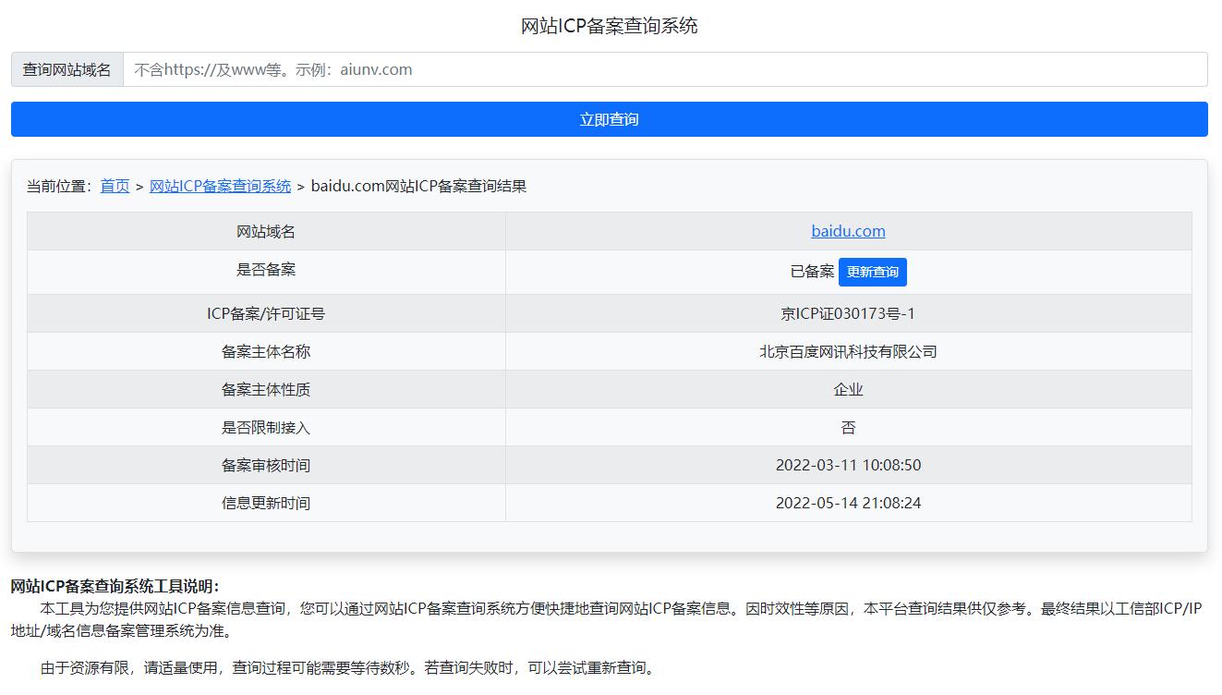Navigate to 首页 breadcrumb link

114,185
